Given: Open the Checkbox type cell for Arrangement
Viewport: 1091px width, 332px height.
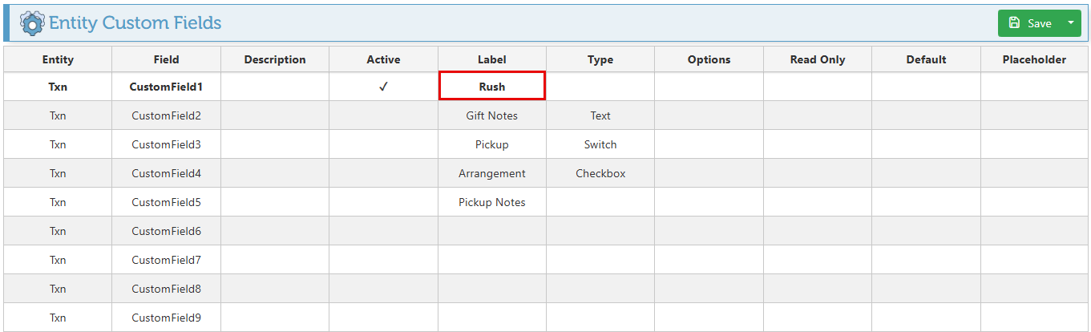Looking at the screenshot, I should [600, 173].
